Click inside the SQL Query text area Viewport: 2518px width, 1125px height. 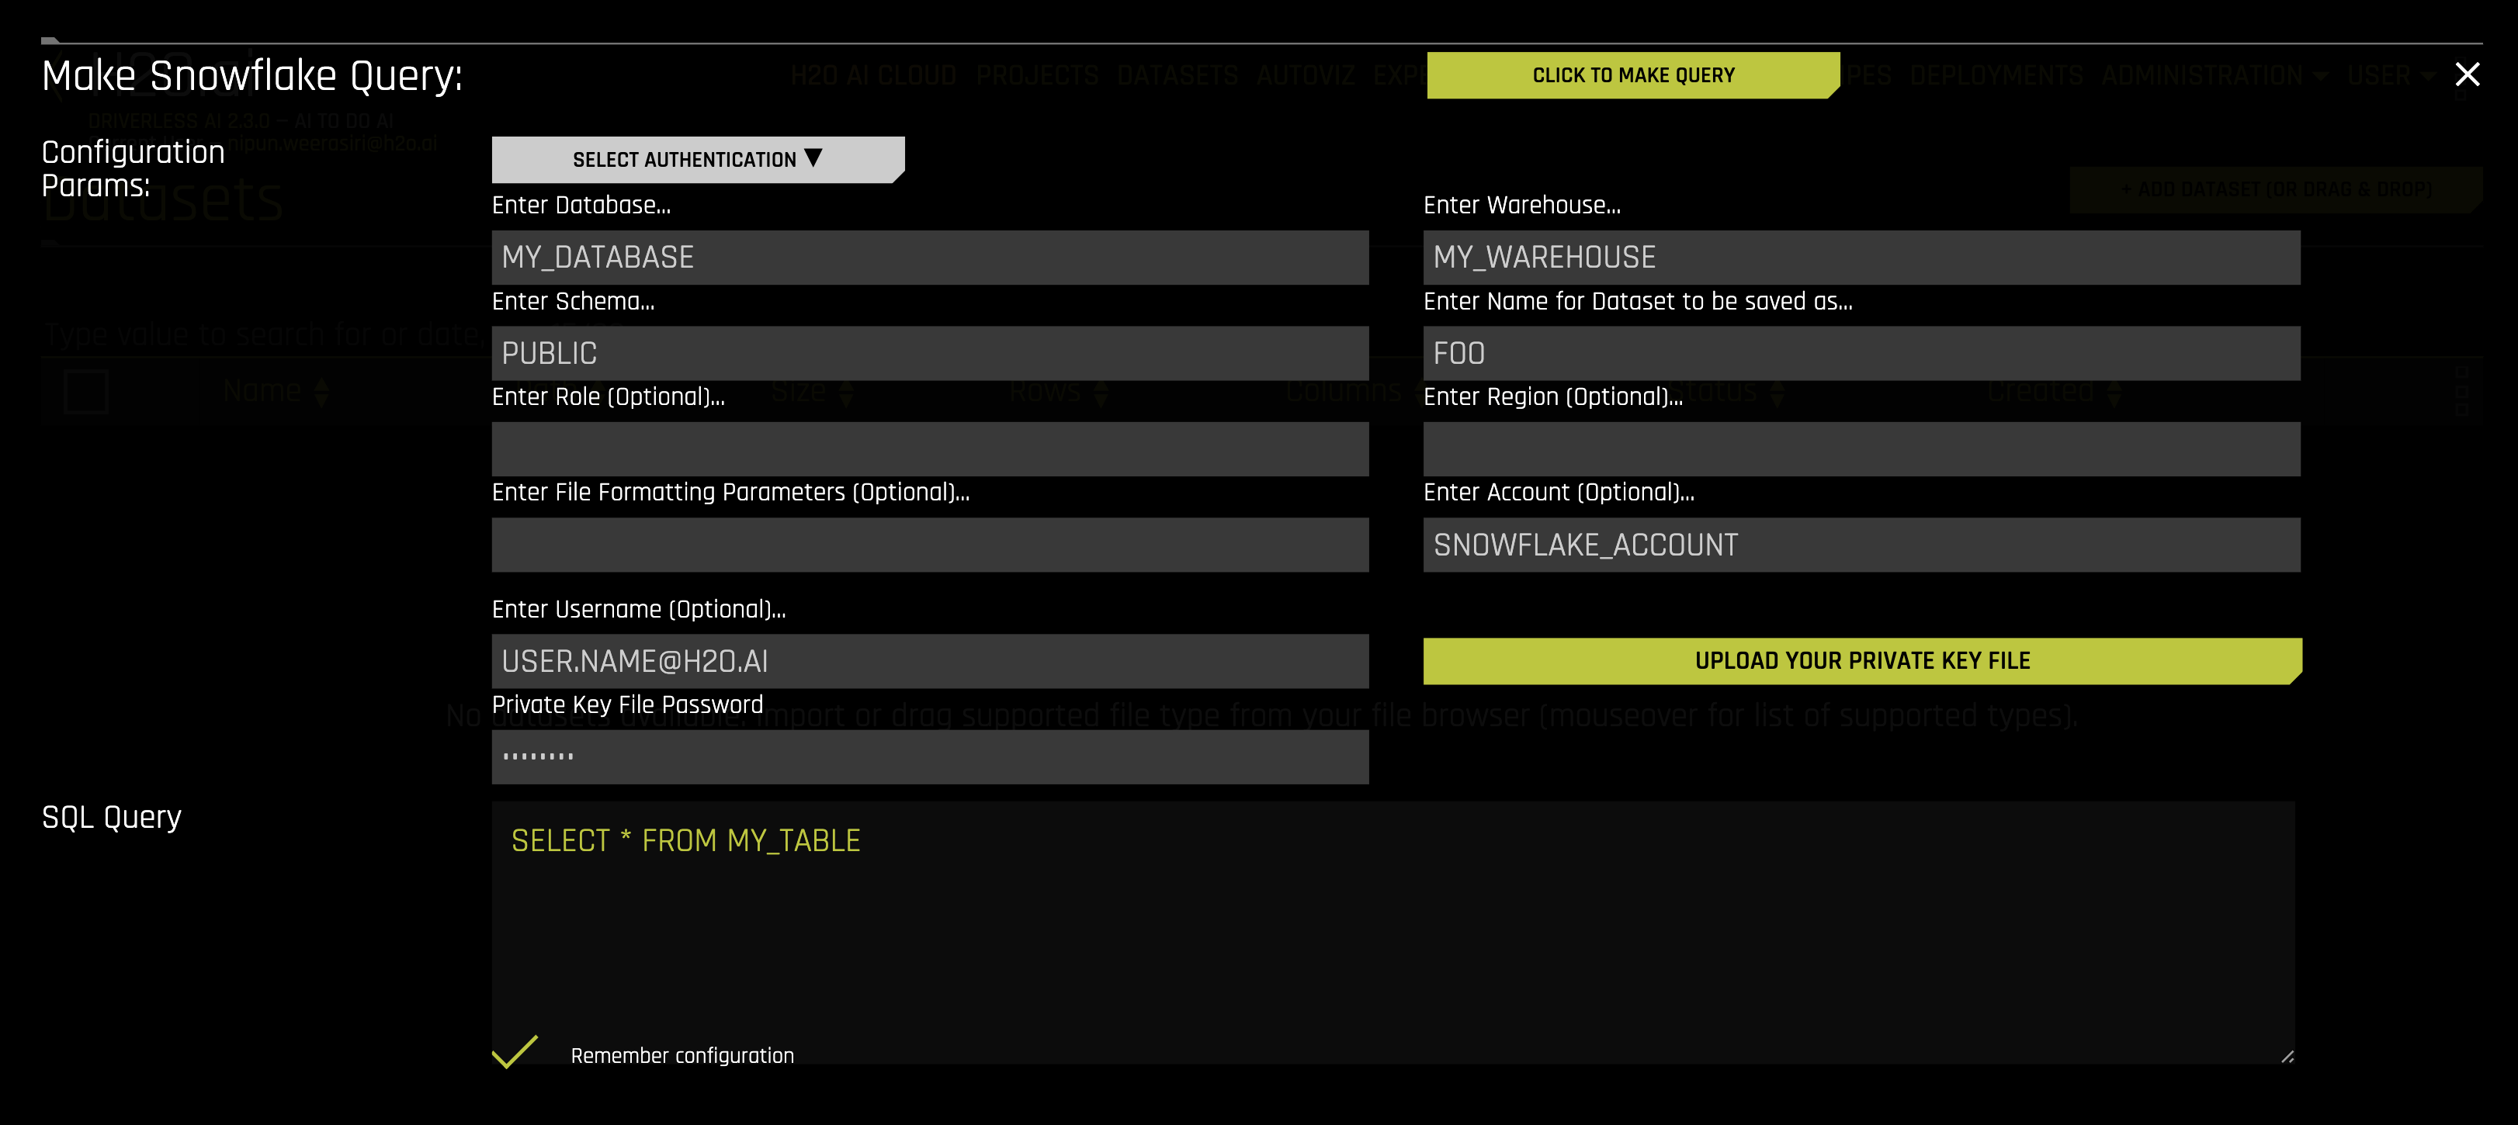(x=1392, y=938)
